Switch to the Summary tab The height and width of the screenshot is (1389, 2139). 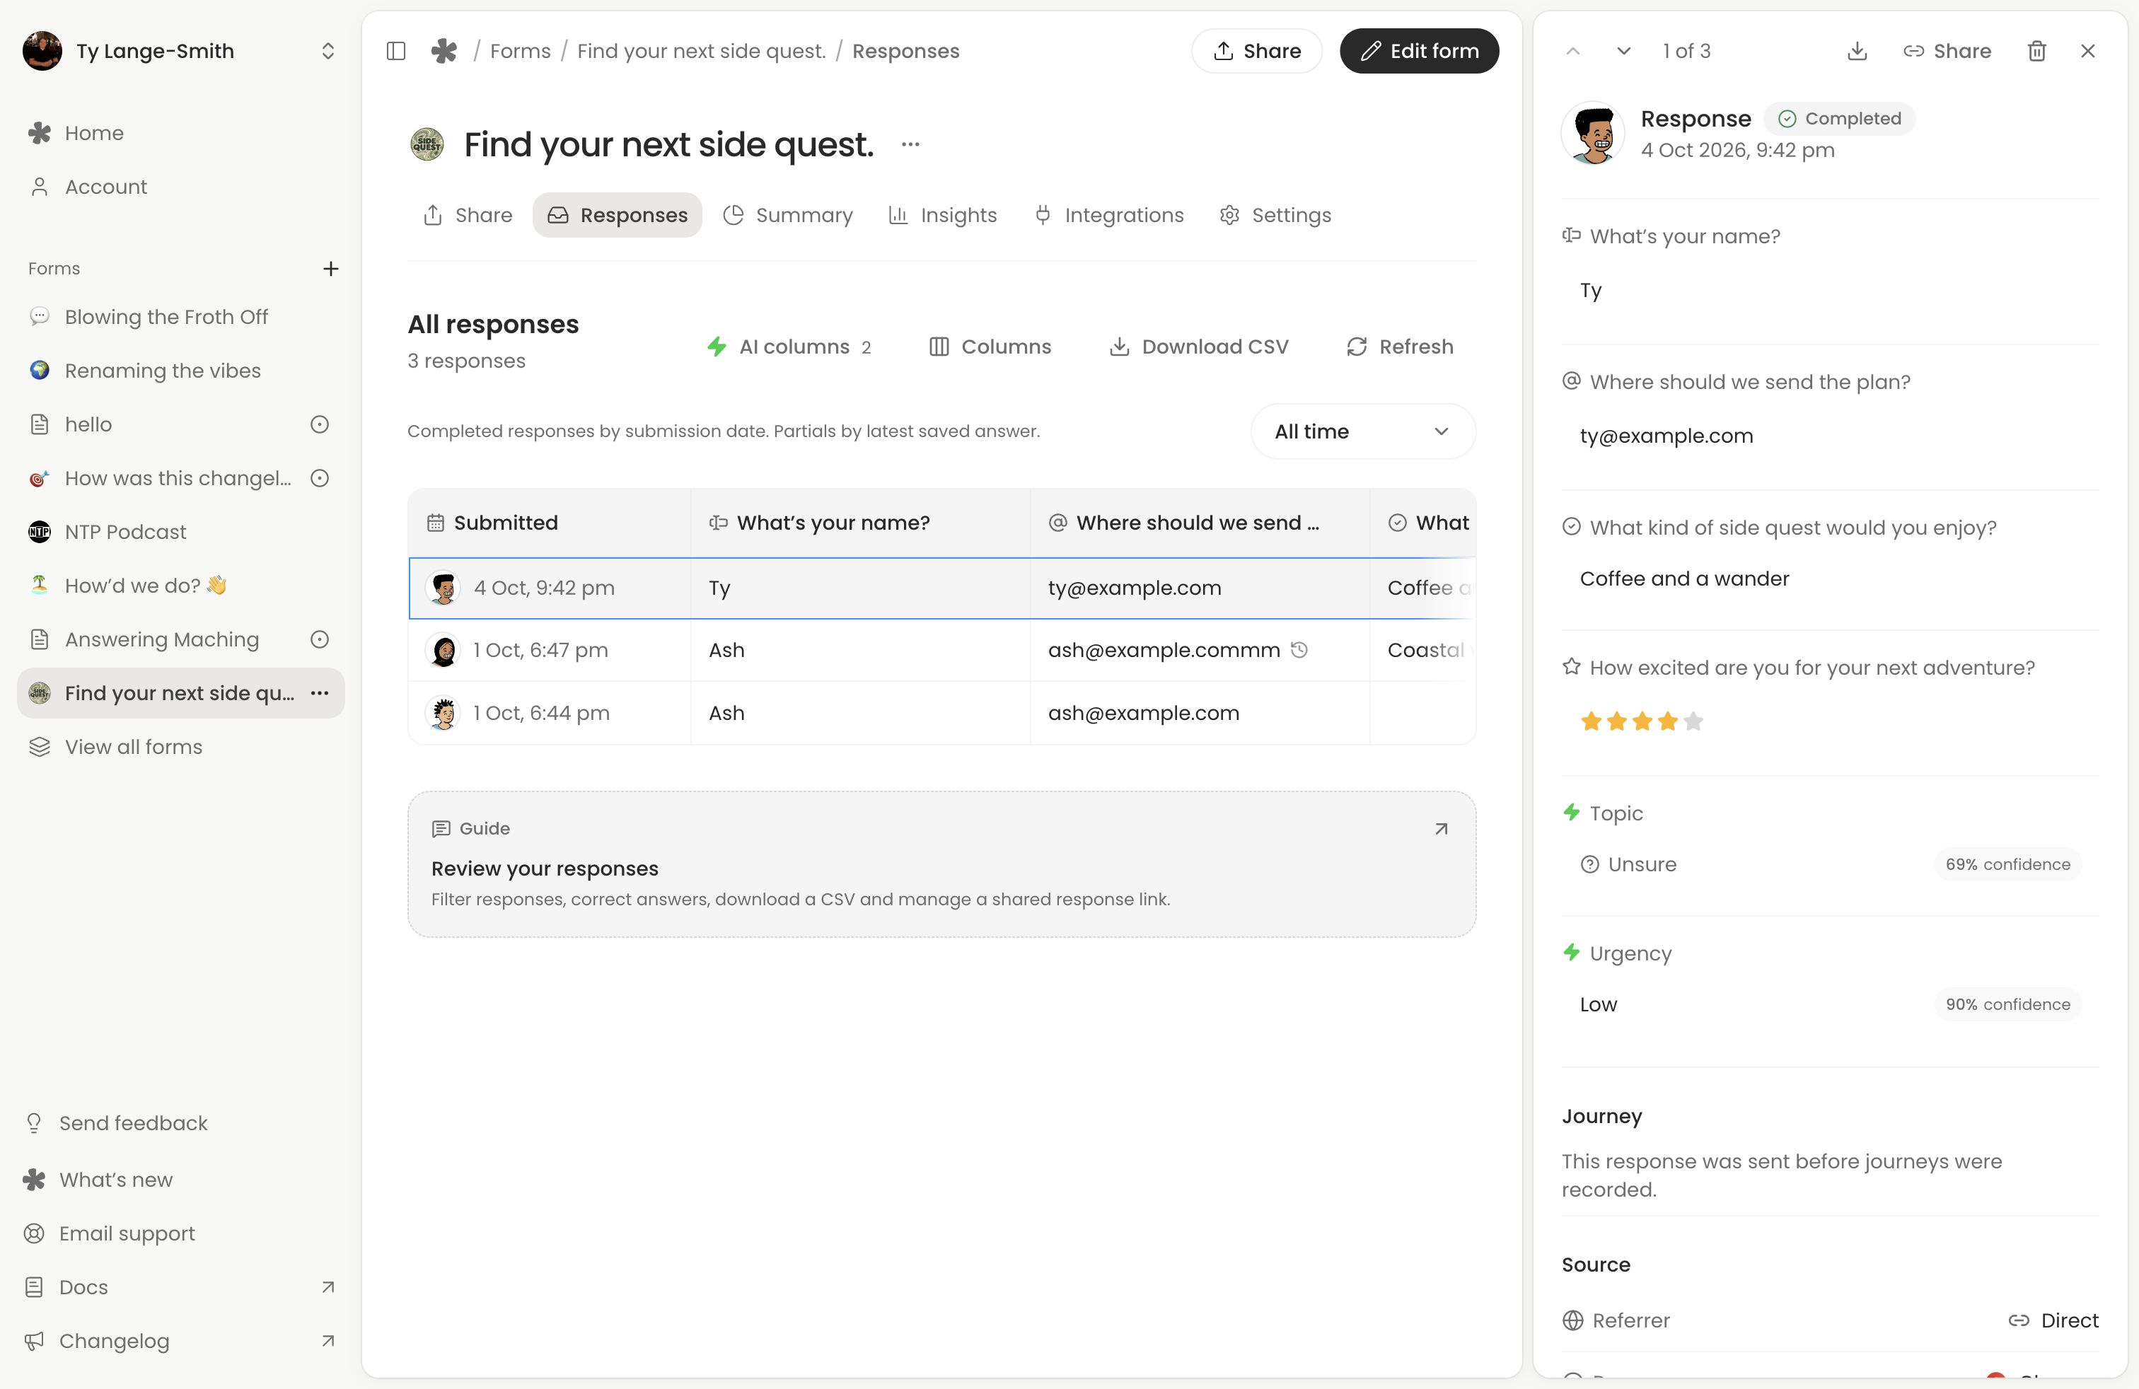(788, 215)
